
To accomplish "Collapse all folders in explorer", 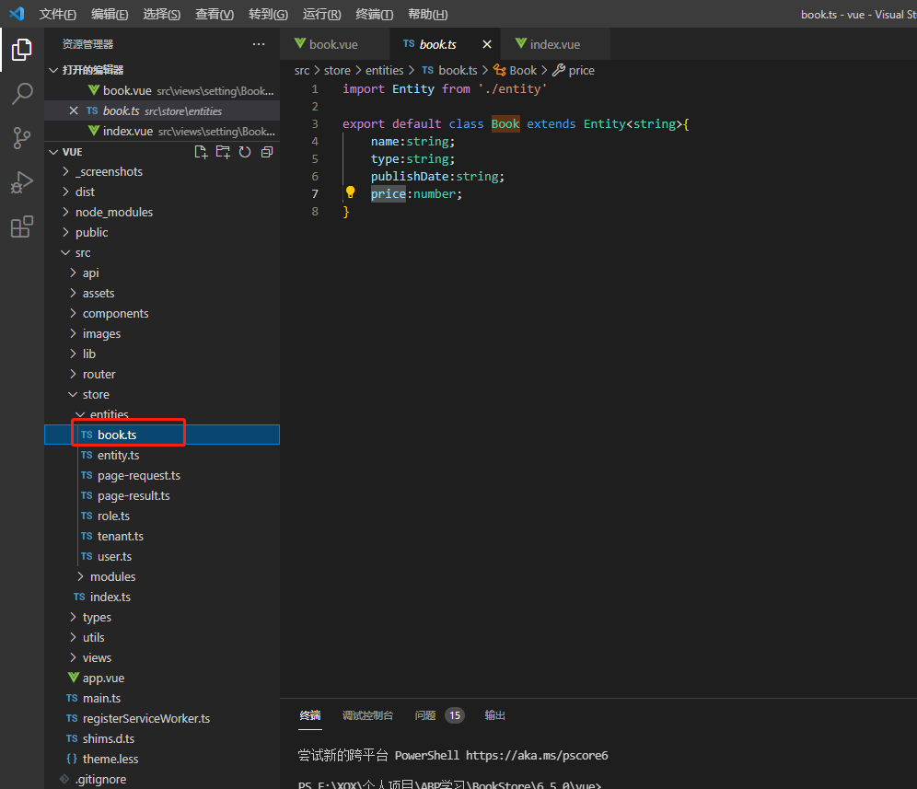I will click(x=267, y=152).
